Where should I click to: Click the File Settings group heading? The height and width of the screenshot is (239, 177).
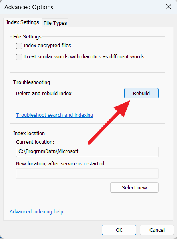27,37
